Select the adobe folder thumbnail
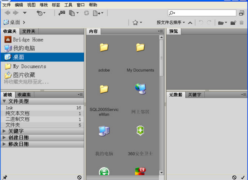The image size is (248, 180). pyautogui.click(x=104, y=54)
